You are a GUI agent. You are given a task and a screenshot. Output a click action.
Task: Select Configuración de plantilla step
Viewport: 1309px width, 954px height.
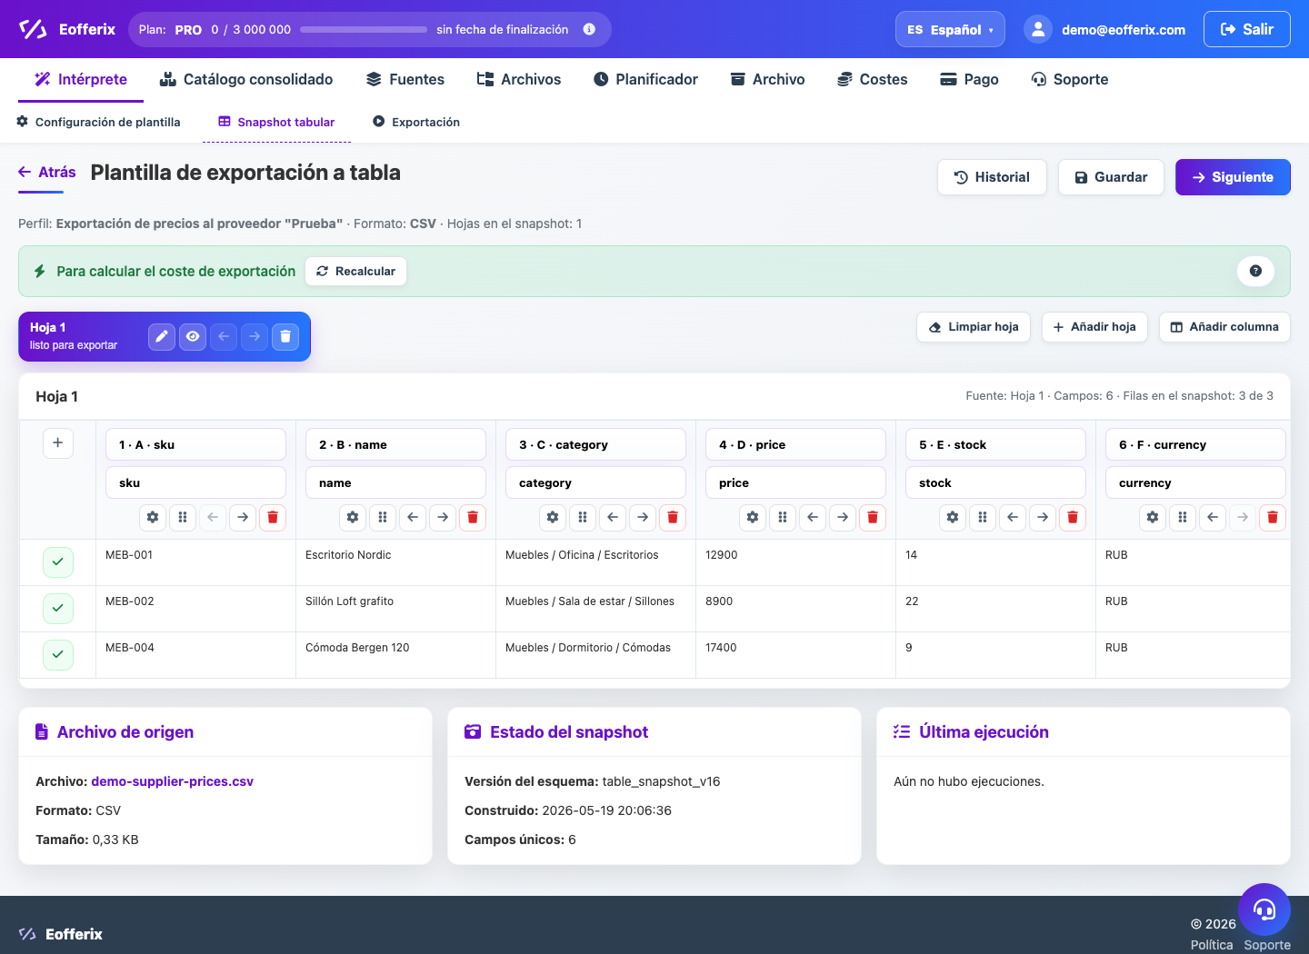click(x=99, y=122)
